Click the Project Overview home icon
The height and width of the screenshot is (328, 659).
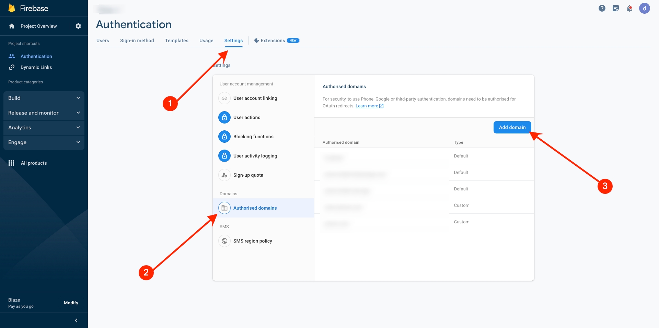coord(12,26)
